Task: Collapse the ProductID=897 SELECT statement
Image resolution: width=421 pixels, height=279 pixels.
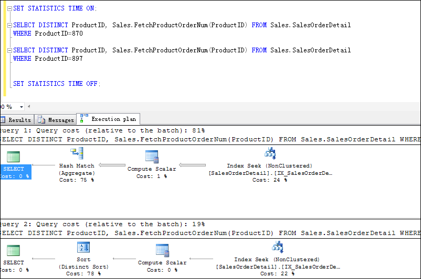Action: 10,50
